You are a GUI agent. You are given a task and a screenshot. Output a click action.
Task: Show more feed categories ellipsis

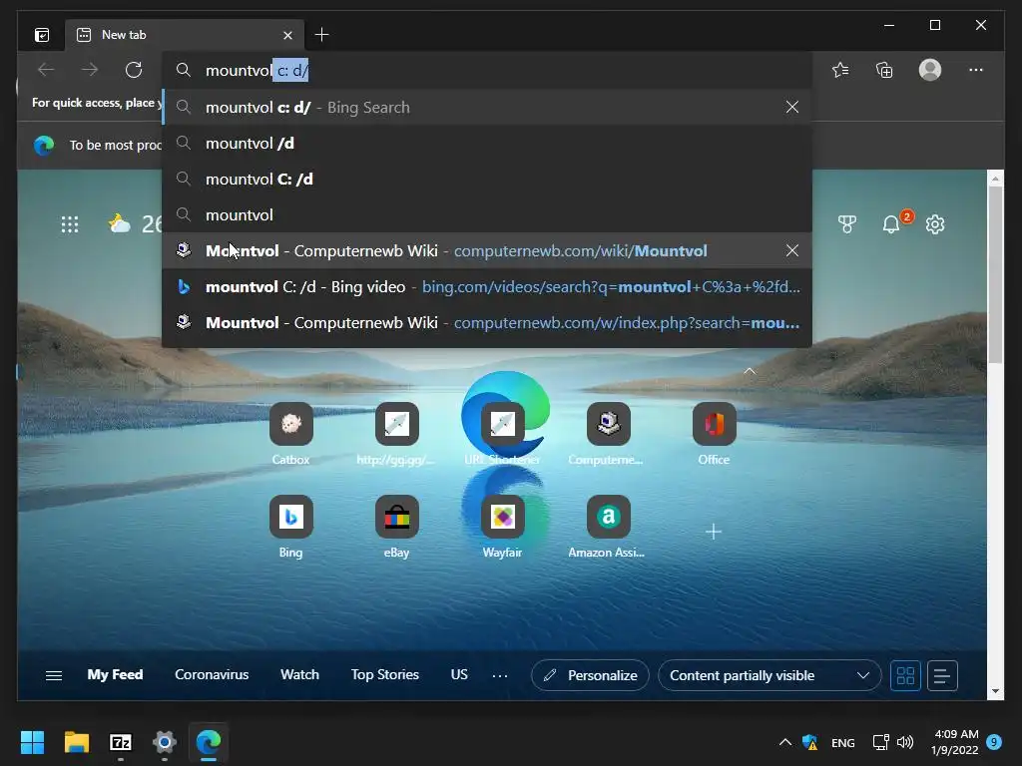point(500,675)
